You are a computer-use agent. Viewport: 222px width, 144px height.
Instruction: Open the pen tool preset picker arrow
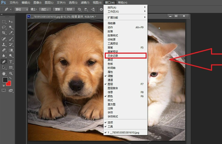point(11,9)
